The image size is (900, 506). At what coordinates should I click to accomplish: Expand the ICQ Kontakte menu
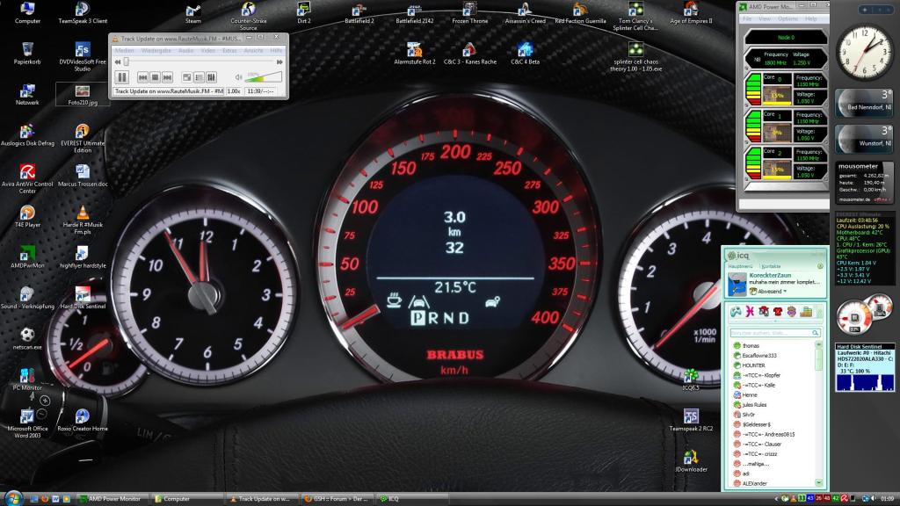[x=773, y=265]
